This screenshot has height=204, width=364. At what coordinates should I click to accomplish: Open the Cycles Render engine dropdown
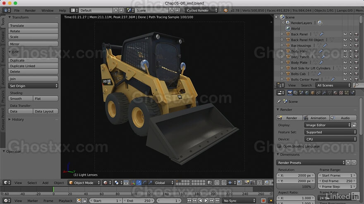click(201, 10)
